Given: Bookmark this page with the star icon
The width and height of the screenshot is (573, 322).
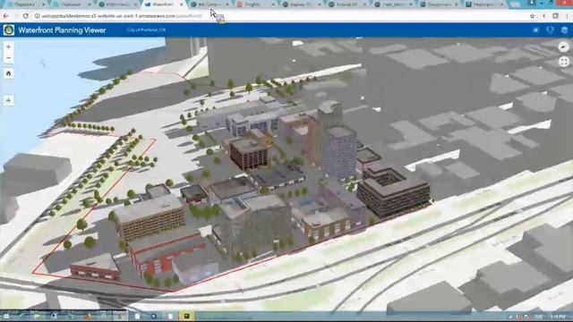Looking at the screenshot, I should click(533, 16).
